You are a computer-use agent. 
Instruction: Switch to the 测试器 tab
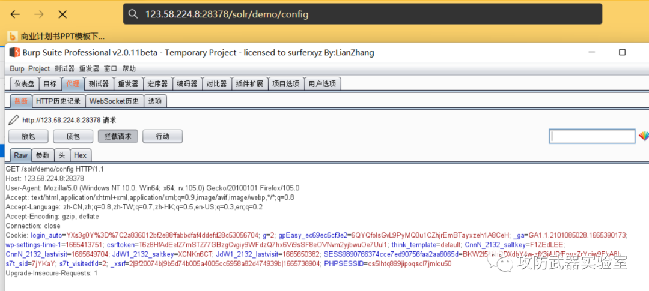[99, 84]
